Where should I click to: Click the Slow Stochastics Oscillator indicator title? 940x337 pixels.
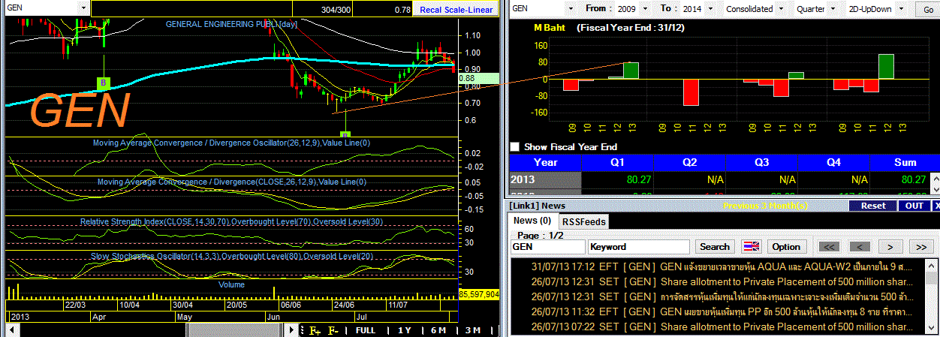pyautogui.click(x=232, y=257)
